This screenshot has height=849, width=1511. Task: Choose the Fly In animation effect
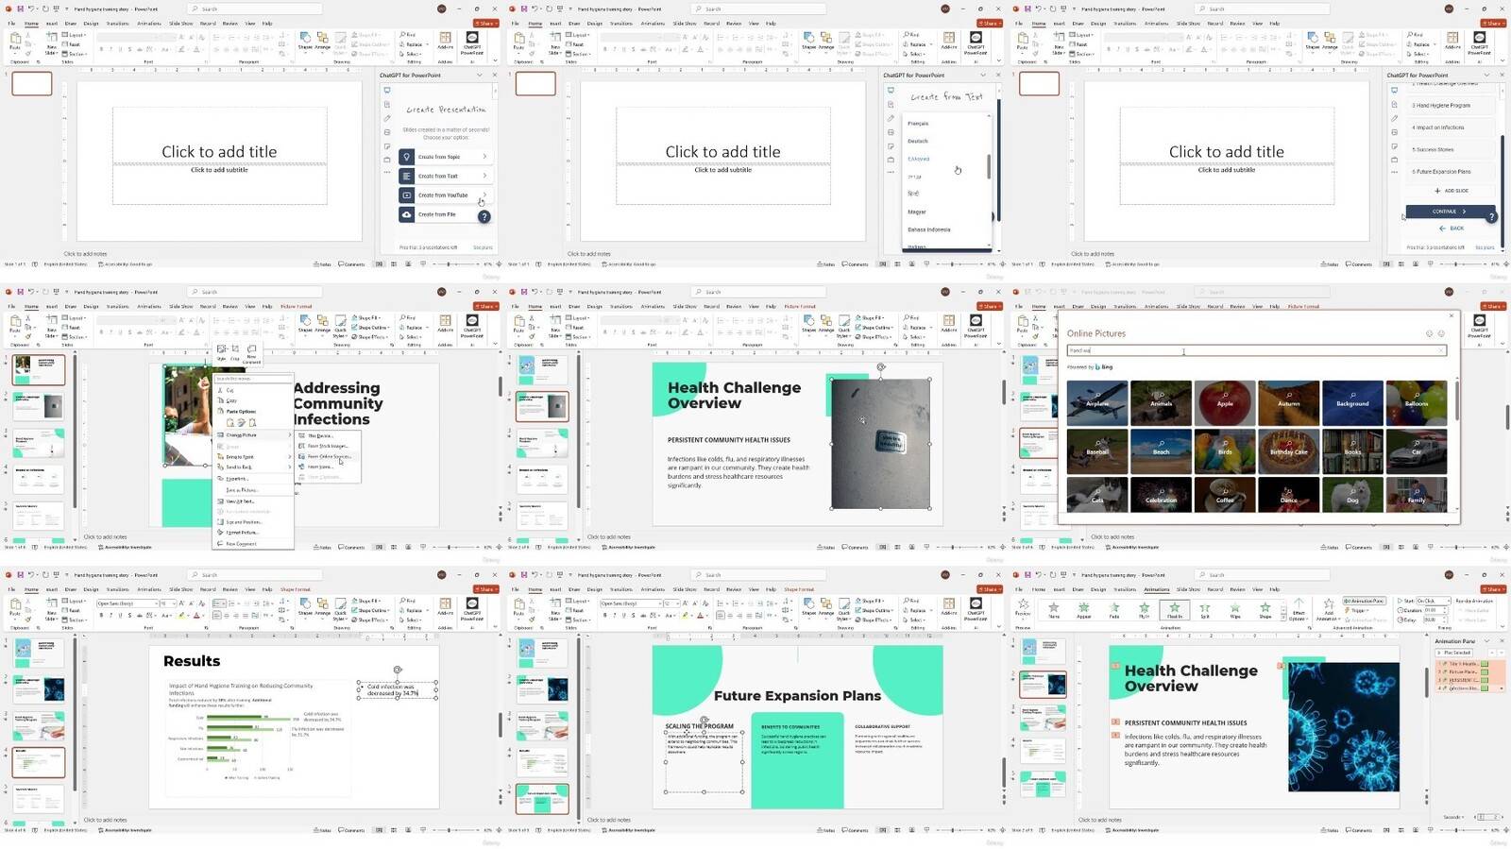[1144, 609]
